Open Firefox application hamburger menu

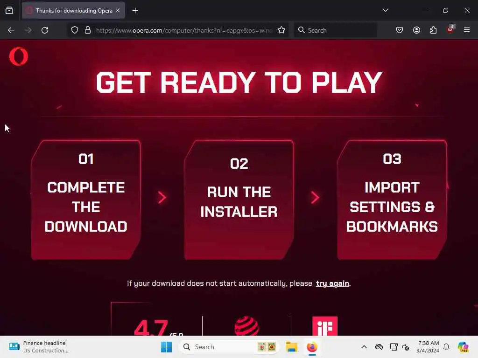[x=467, y=30]
